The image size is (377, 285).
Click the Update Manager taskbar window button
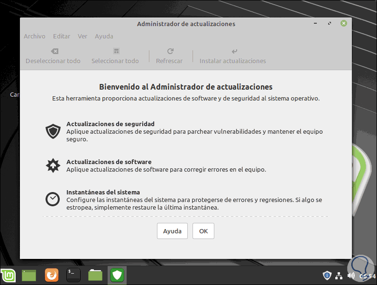[x=117, y=275]
